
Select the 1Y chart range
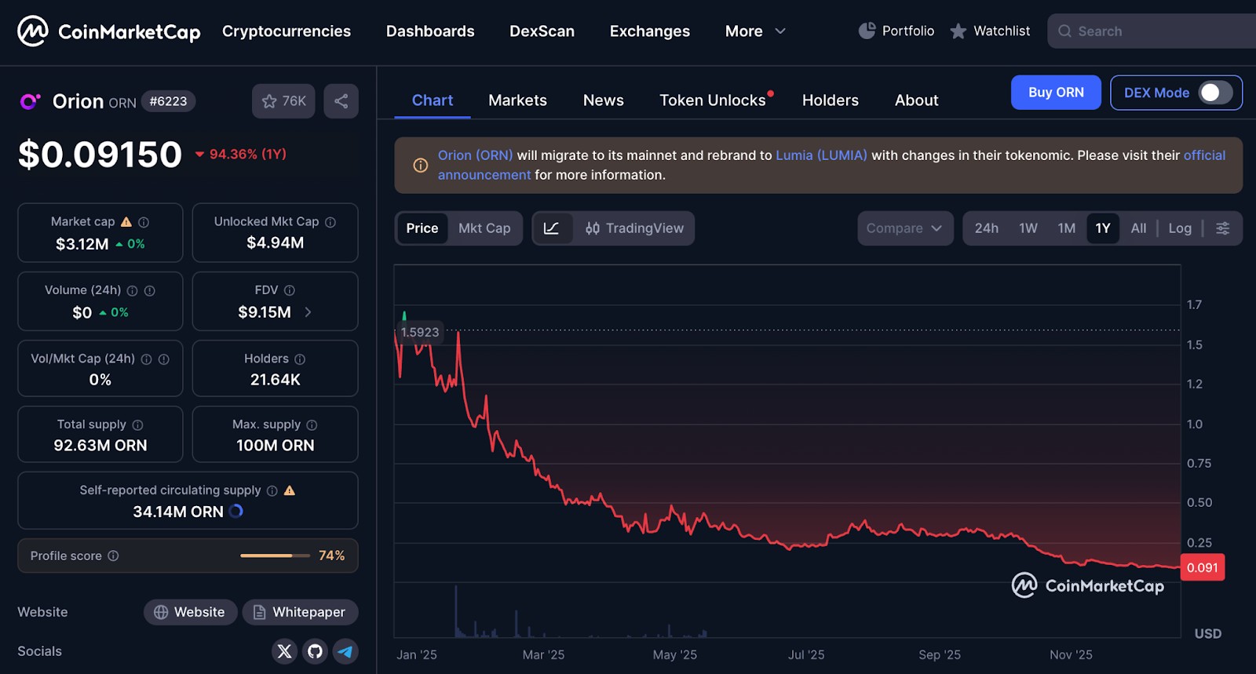[x=1103, y=228]
